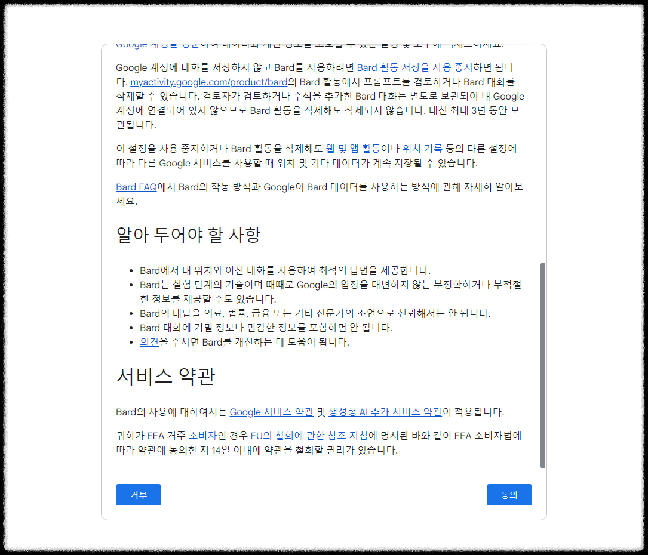Screen dimensions: 648x555
Task: Click the scrollbar thumb on the right
Action: point(543,363)
